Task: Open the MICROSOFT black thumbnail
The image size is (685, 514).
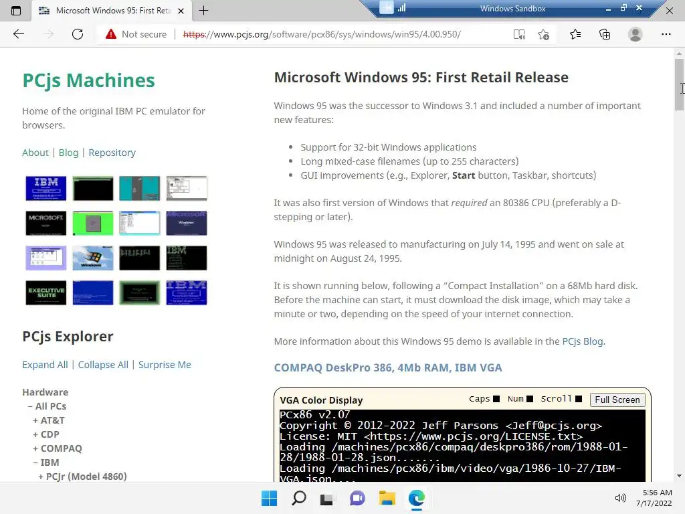Action: pyautogui.click(x=46, y=224)
